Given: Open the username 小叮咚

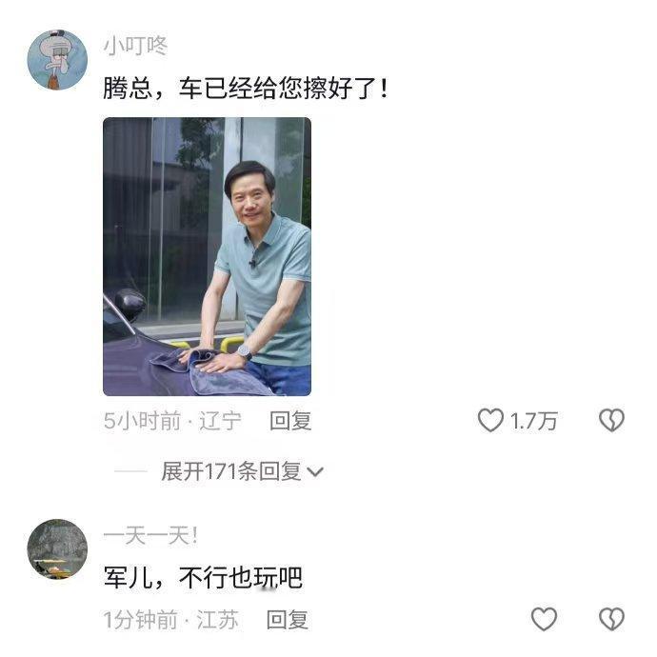Looking at the screenshot, I should (x=135, y=46).
